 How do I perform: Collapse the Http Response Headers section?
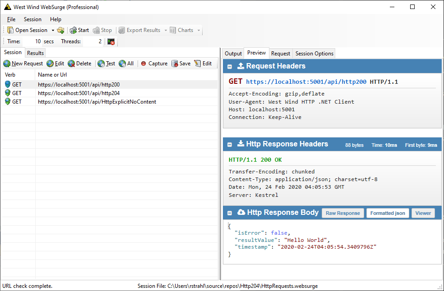pyautogui.click(x=230, y=145)
